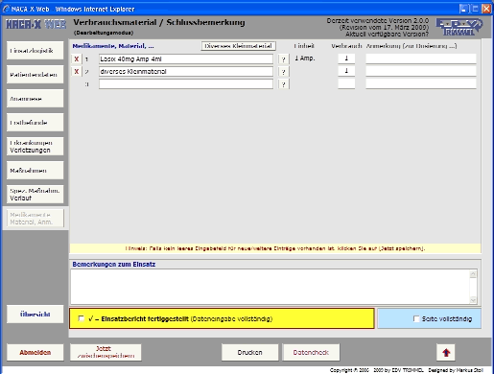Open the question mark lookup for row 1
494x374 pixels.
[x=283, y=59]
